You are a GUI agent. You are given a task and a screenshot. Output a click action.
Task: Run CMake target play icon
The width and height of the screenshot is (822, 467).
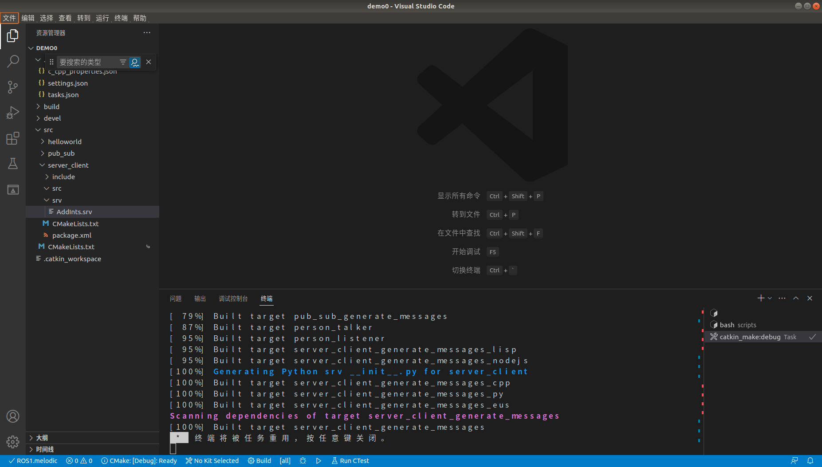(x=319, y=461)
